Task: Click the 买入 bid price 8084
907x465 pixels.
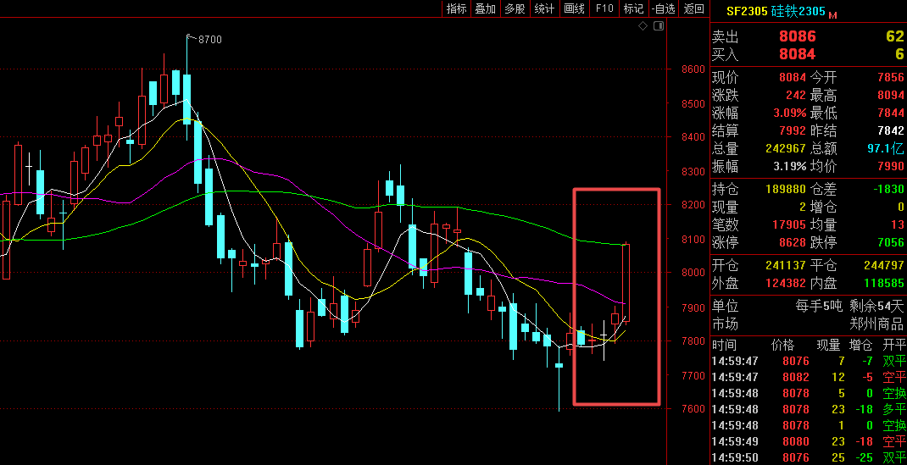Action: click(x=797, y=54)
